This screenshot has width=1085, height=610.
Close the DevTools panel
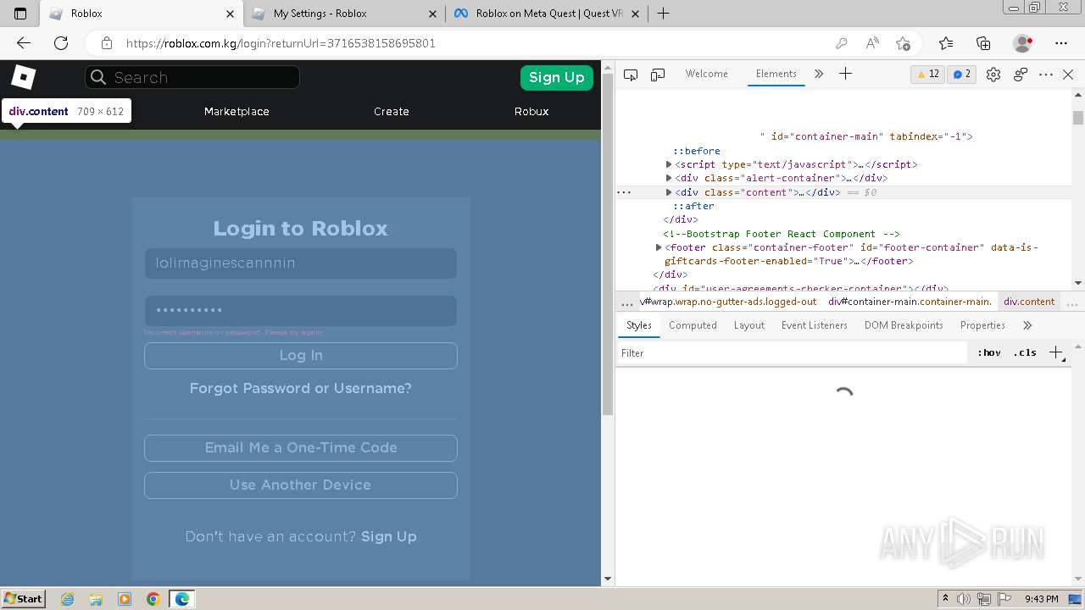(x=1068, y=75)
